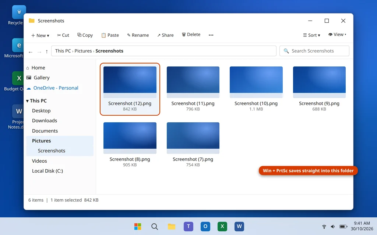Click Pictures in the address breadcrumb
Viewport: 377px width, 235px height.
click(83, 51)
